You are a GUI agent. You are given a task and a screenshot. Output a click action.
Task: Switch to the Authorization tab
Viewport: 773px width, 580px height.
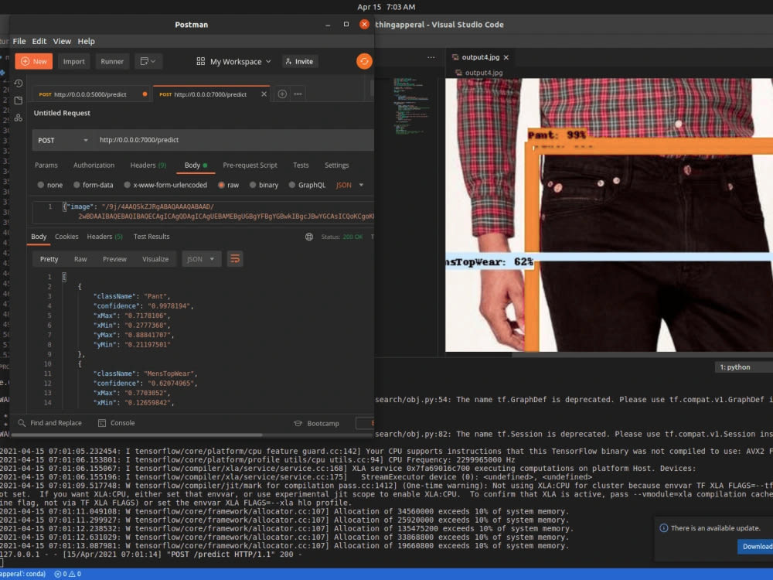point(94,165)
